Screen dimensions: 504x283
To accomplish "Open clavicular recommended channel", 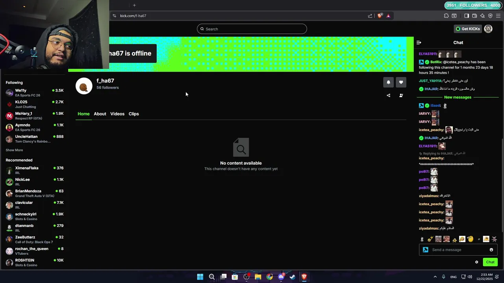I will [35, 205].
